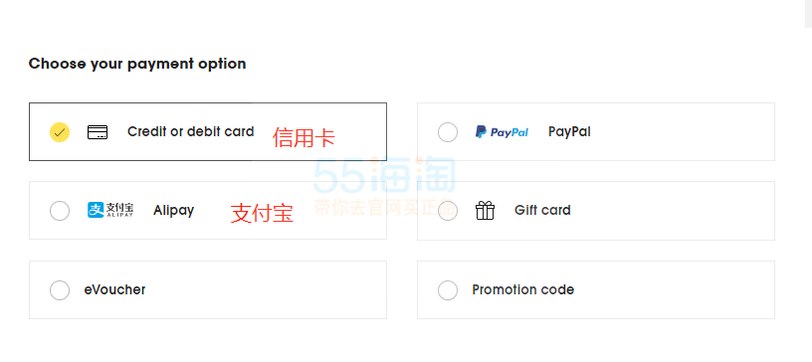Click the "eVoucher" text label
This screenshot has width=812, height=362.
pos(114,289)
